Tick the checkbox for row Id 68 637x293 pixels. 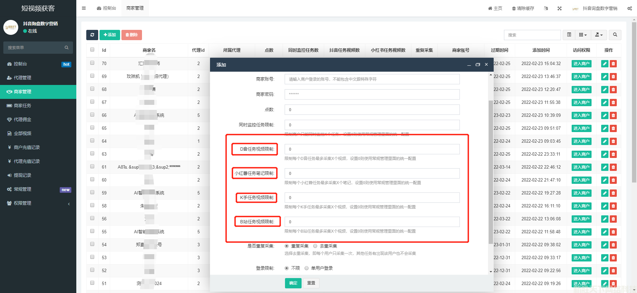pyautogui.click(x=92, y=89)
